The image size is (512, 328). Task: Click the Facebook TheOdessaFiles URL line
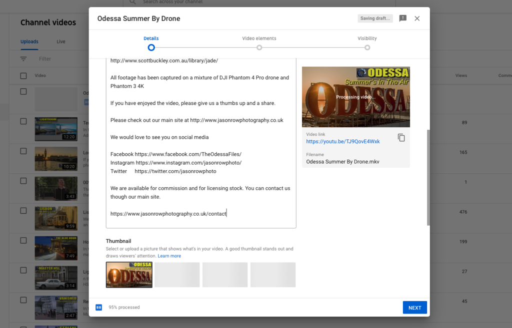tap(176, 154)
